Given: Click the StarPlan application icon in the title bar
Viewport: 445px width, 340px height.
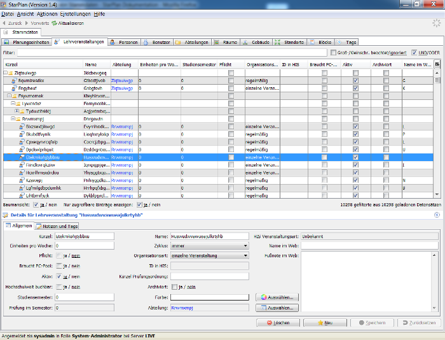Looking at the screenshot, I should pos(4,4).
